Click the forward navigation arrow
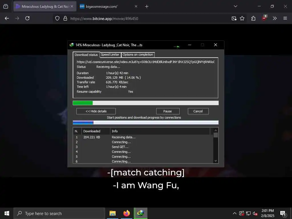This screenshot has height=219, width=292. coord(17,18)
